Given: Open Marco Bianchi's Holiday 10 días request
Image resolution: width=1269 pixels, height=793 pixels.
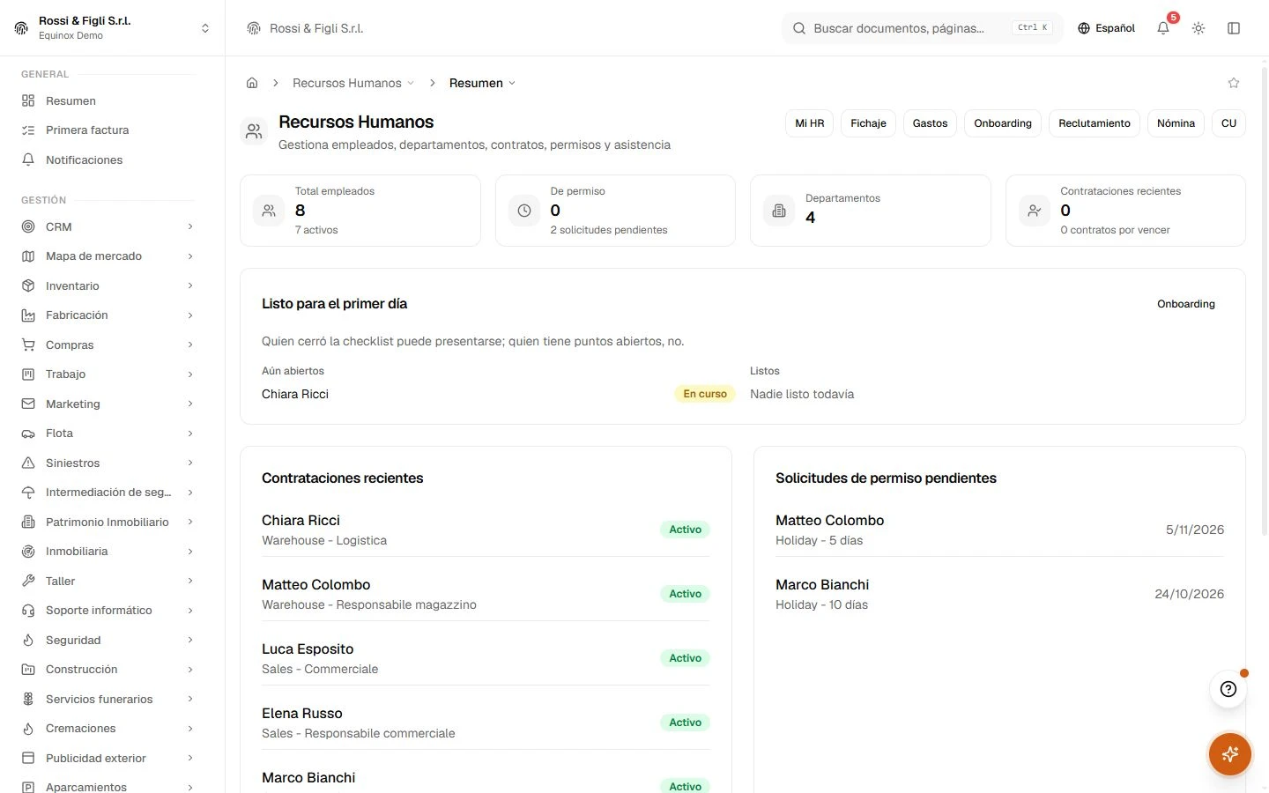Looking at the screenshot, I should (x=999, y=594).
